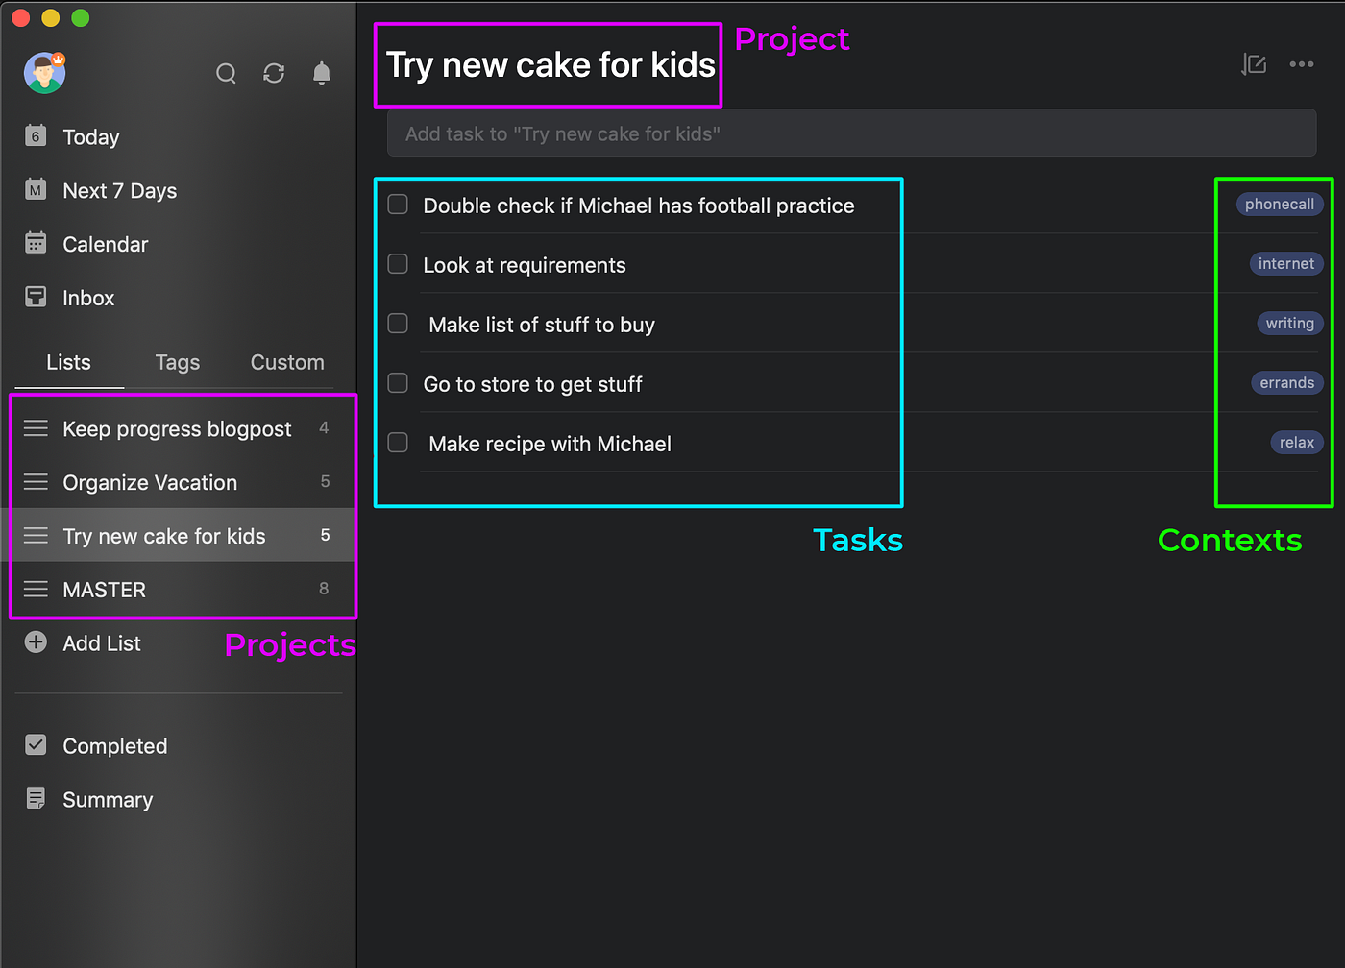This screenshot has height=968, width=1345.
Task: Open the Summary page
Action: [89, 799]
